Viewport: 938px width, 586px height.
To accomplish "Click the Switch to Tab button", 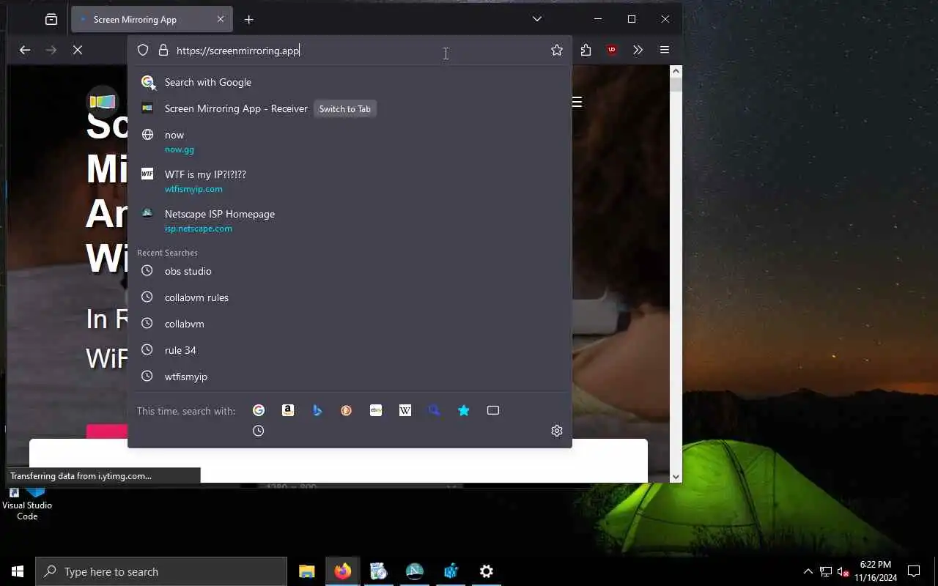I will [x=344, y=108].
